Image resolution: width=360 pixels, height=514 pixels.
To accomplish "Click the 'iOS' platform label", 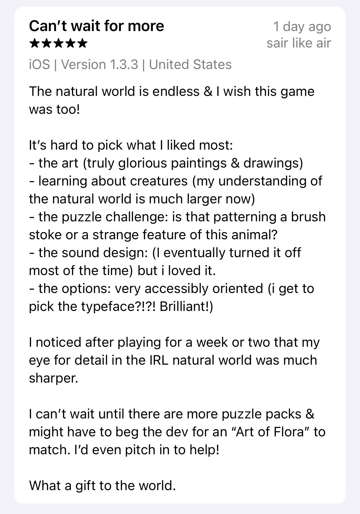I will [39, 65].
